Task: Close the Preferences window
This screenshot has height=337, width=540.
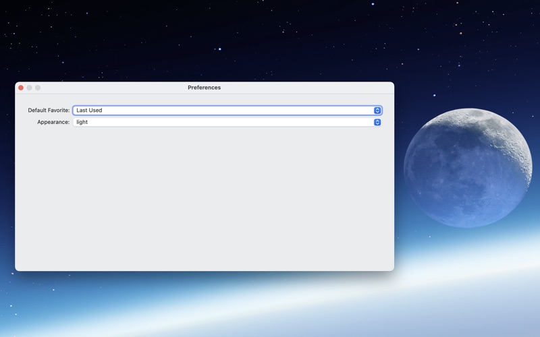Action: pos(21,88)
